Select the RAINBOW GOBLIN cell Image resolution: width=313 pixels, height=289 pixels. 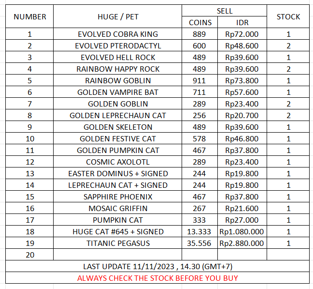pyautogui.click(x=117, y=81)
